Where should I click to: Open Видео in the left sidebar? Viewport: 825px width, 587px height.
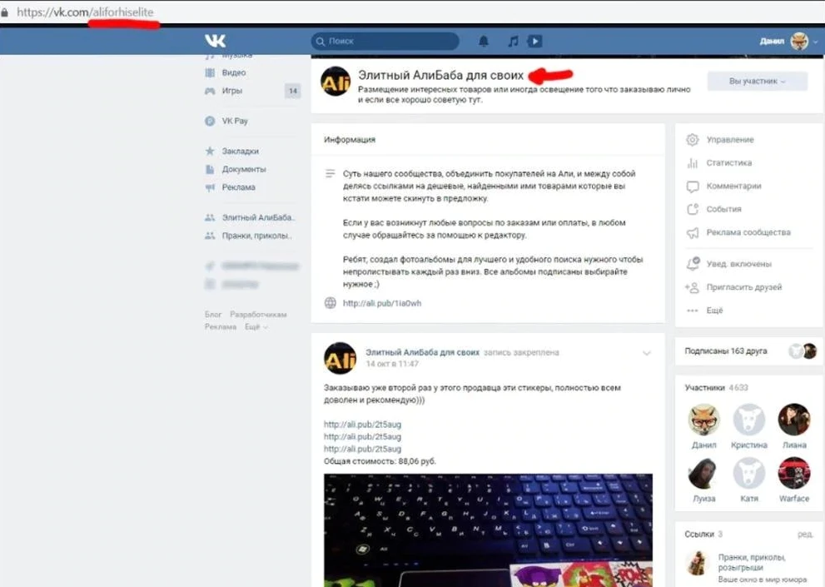[234, 72]
